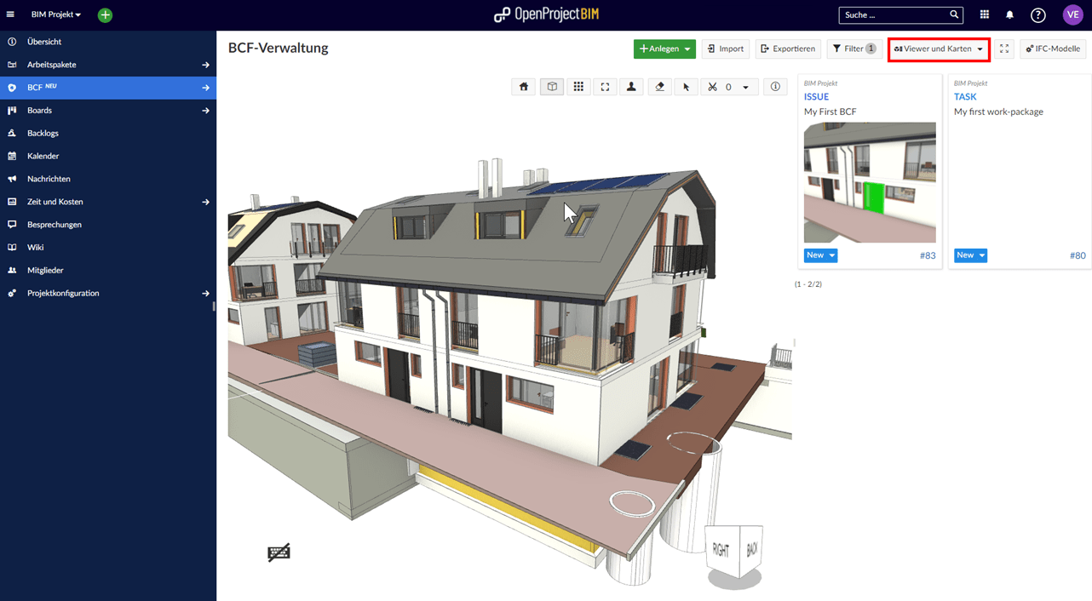
Task: Fit the model to the viewer window
Action: click(x=605, y=86)
